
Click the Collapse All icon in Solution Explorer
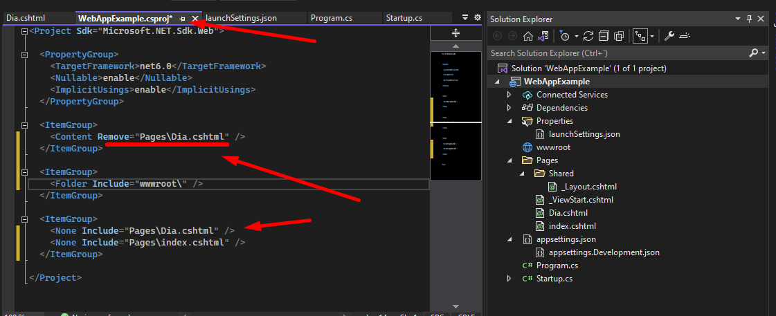604,35
